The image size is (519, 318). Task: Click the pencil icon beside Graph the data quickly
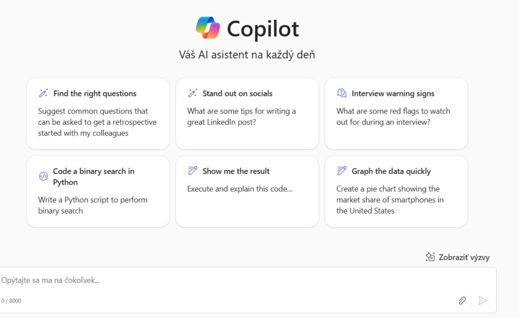coord(342,170)
